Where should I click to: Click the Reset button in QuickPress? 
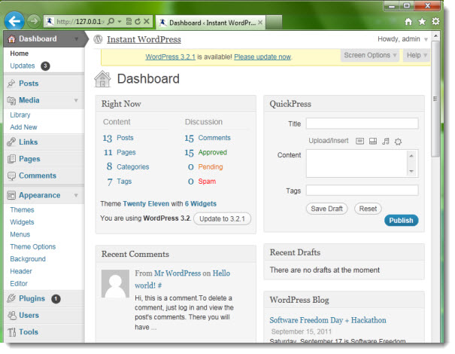point(368,209)
